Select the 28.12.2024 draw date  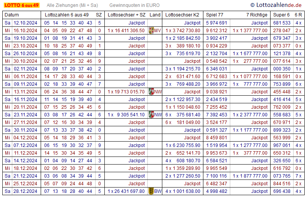pyautogui.click(x=25, y=191)
